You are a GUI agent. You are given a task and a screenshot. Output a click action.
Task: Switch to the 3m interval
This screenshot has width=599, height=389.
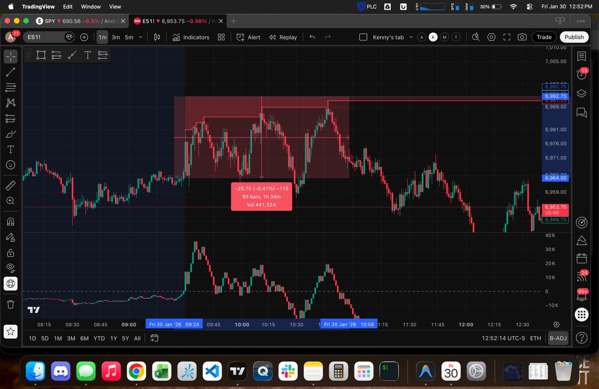click(116, 37)
